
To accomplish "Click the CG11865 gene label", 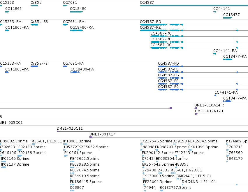I will 13,9.
